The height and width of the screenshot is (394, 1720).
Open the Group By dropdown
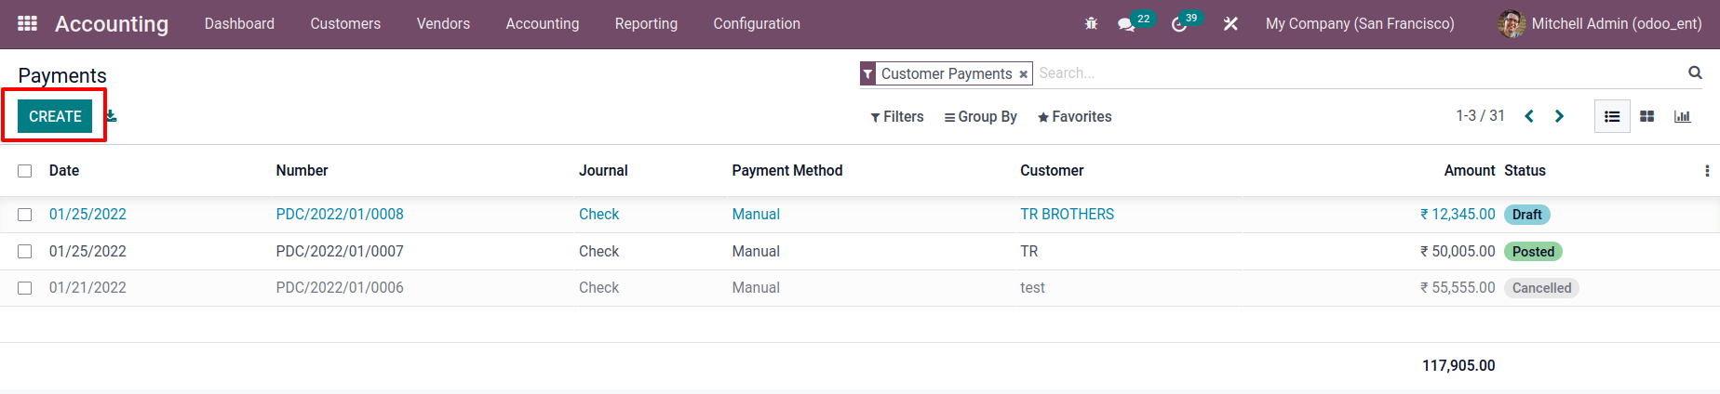(x=980, y=116)
